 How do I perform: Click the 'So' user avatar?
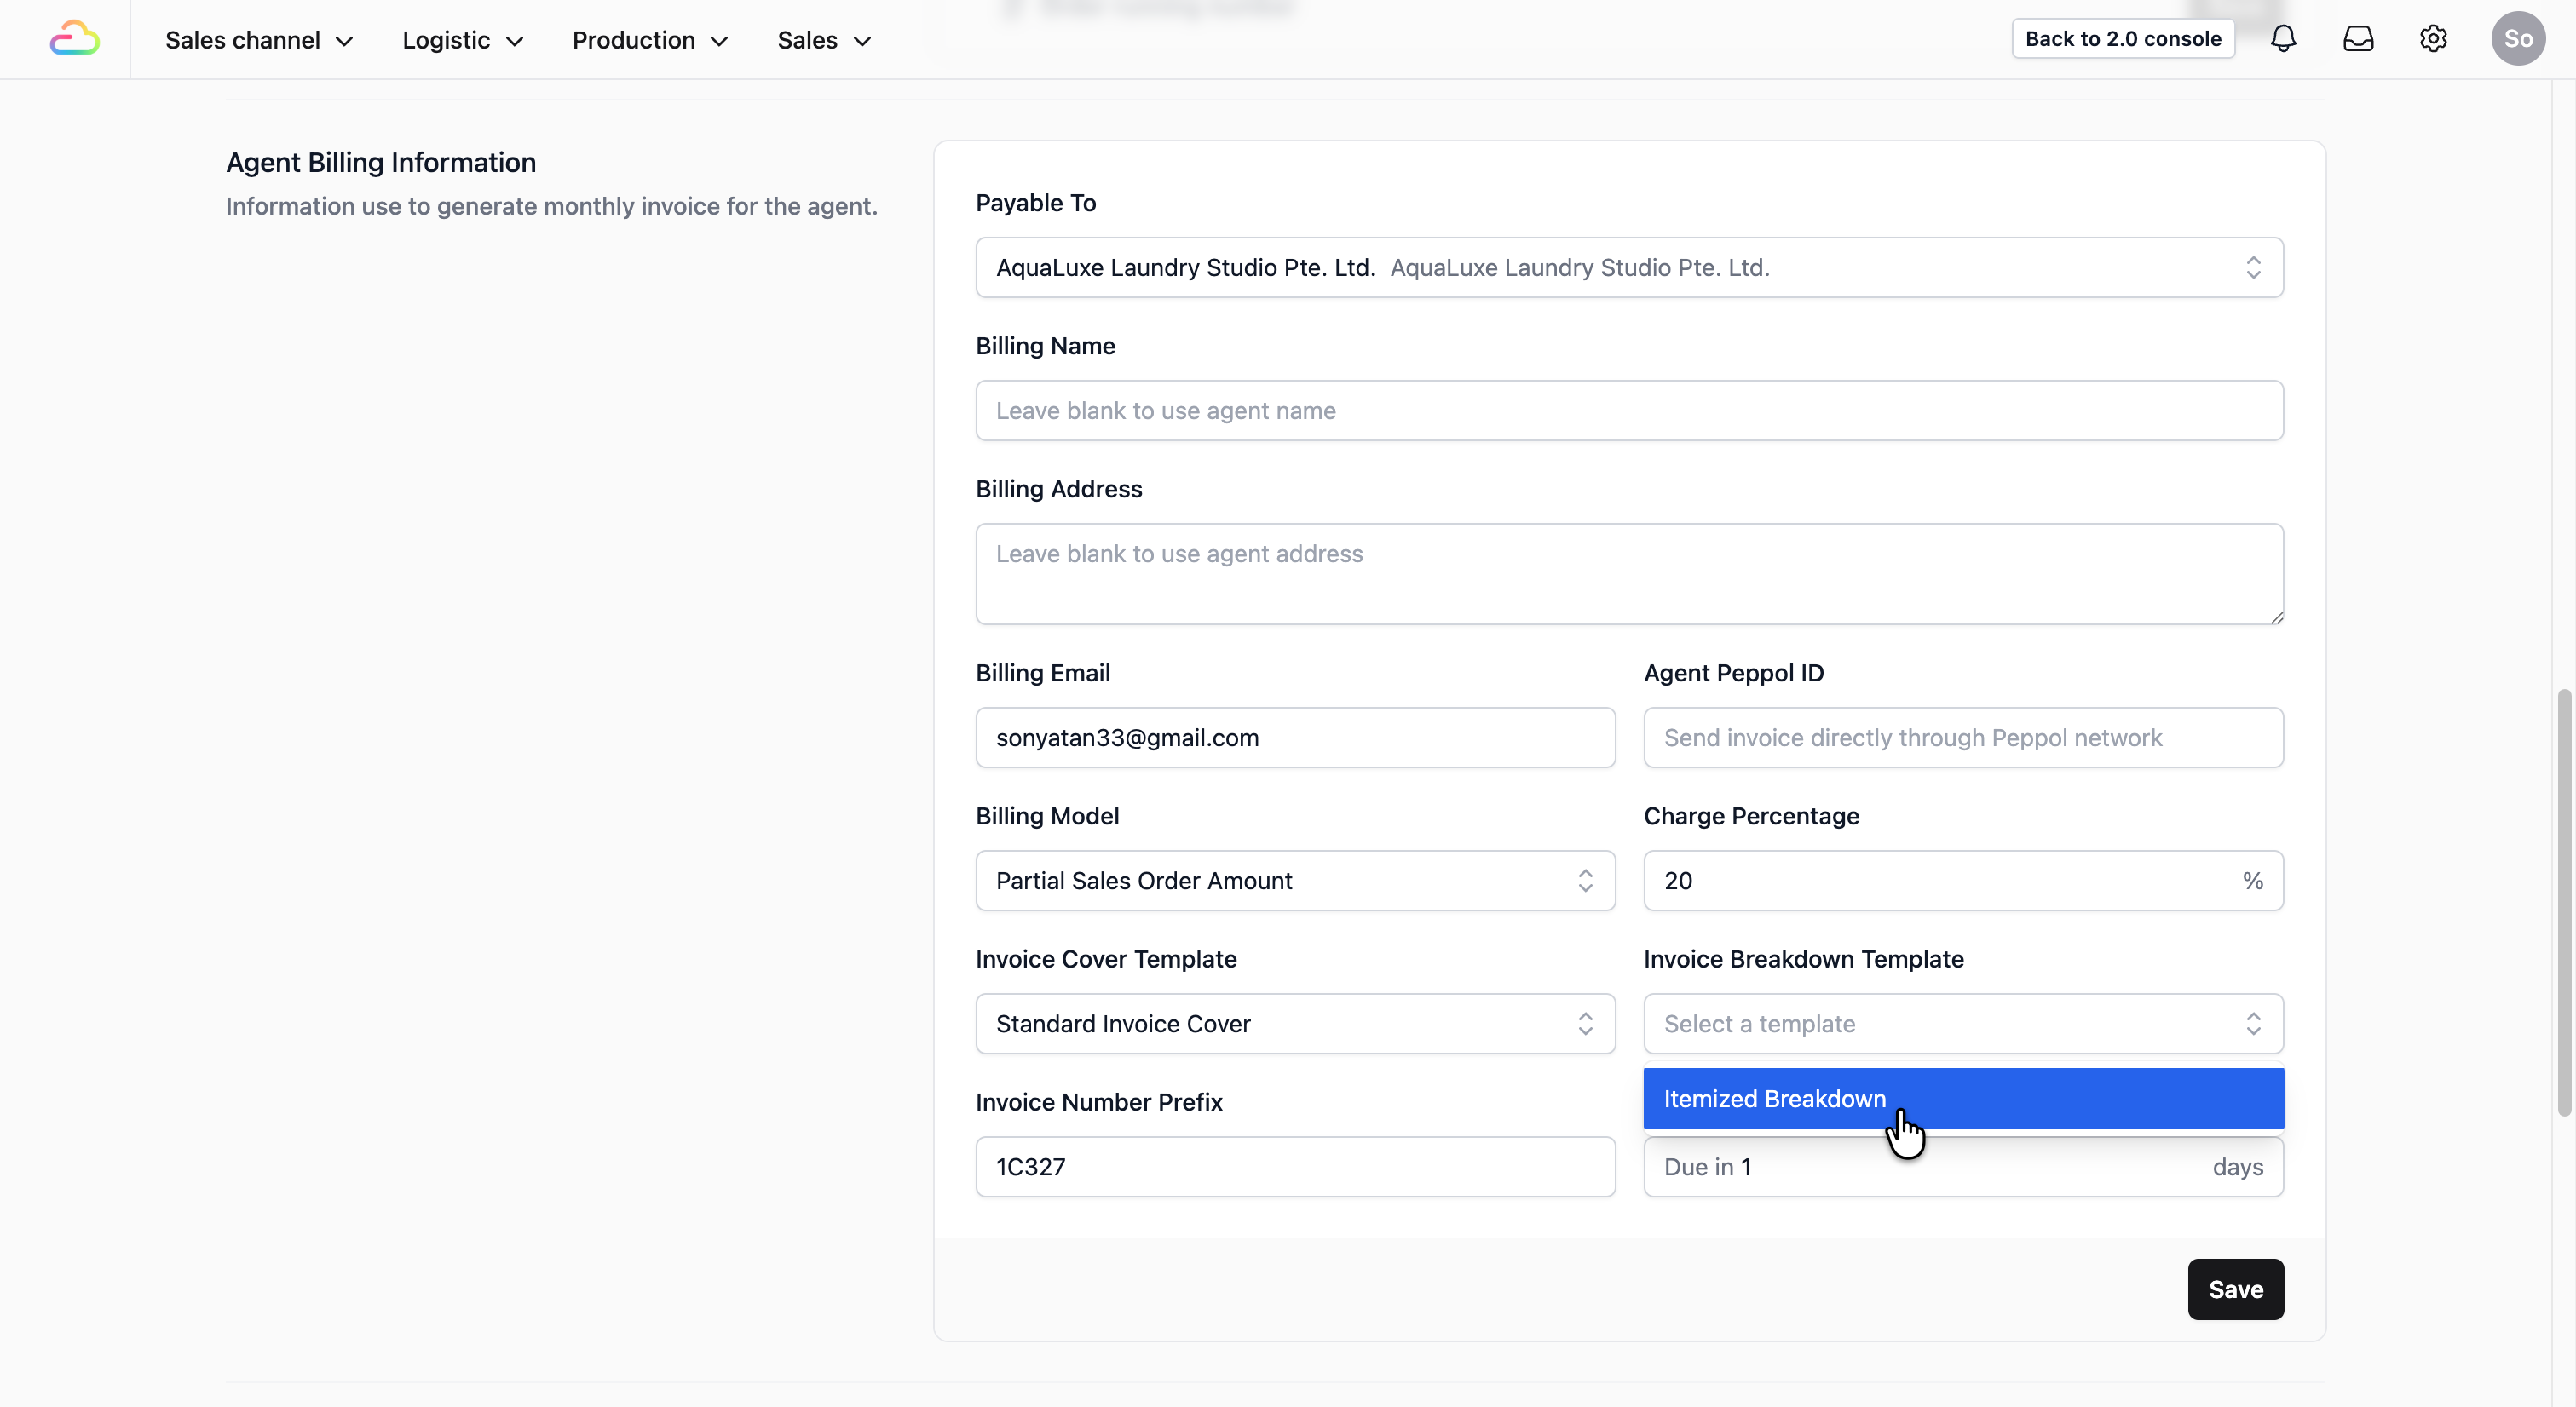(x=2517, y=39)
